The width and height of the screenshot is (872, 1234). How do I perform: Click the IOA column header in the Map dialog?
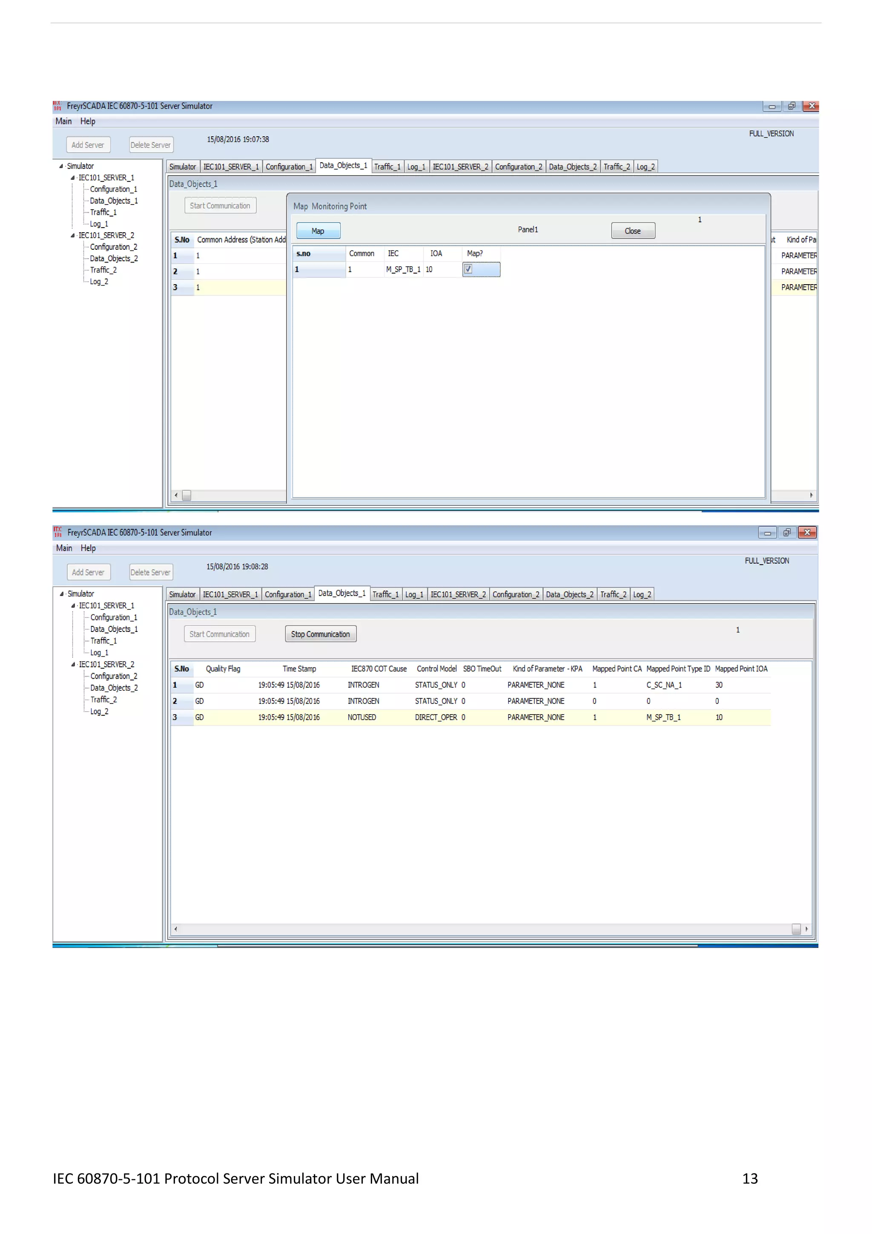click(442, 254)
